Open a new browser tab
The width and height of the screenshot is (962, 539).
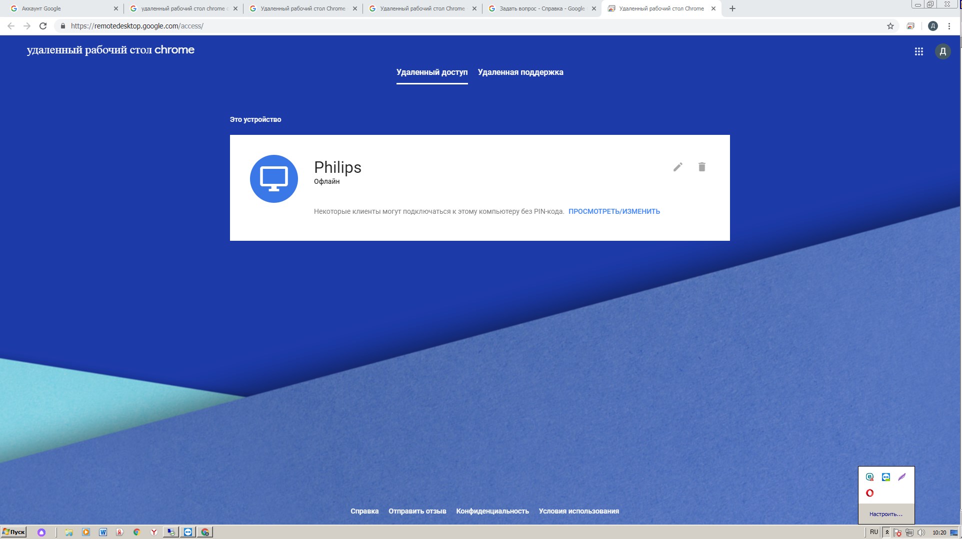pos(732,8)
